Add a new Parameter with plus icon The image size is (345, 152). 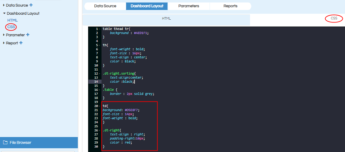pos(28,35)
